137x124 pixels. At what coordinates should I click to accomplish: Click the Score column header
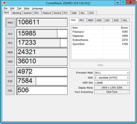(x=116, y=28)
